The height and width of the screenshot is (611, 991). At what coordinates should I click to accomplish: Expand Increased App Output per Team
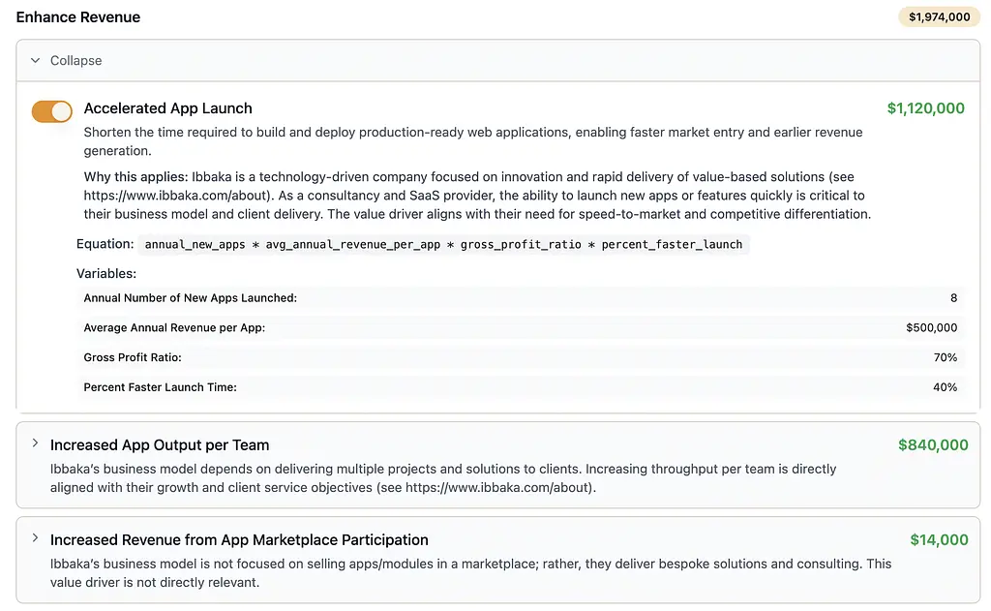pyautogui.click(x=36, y=443)
